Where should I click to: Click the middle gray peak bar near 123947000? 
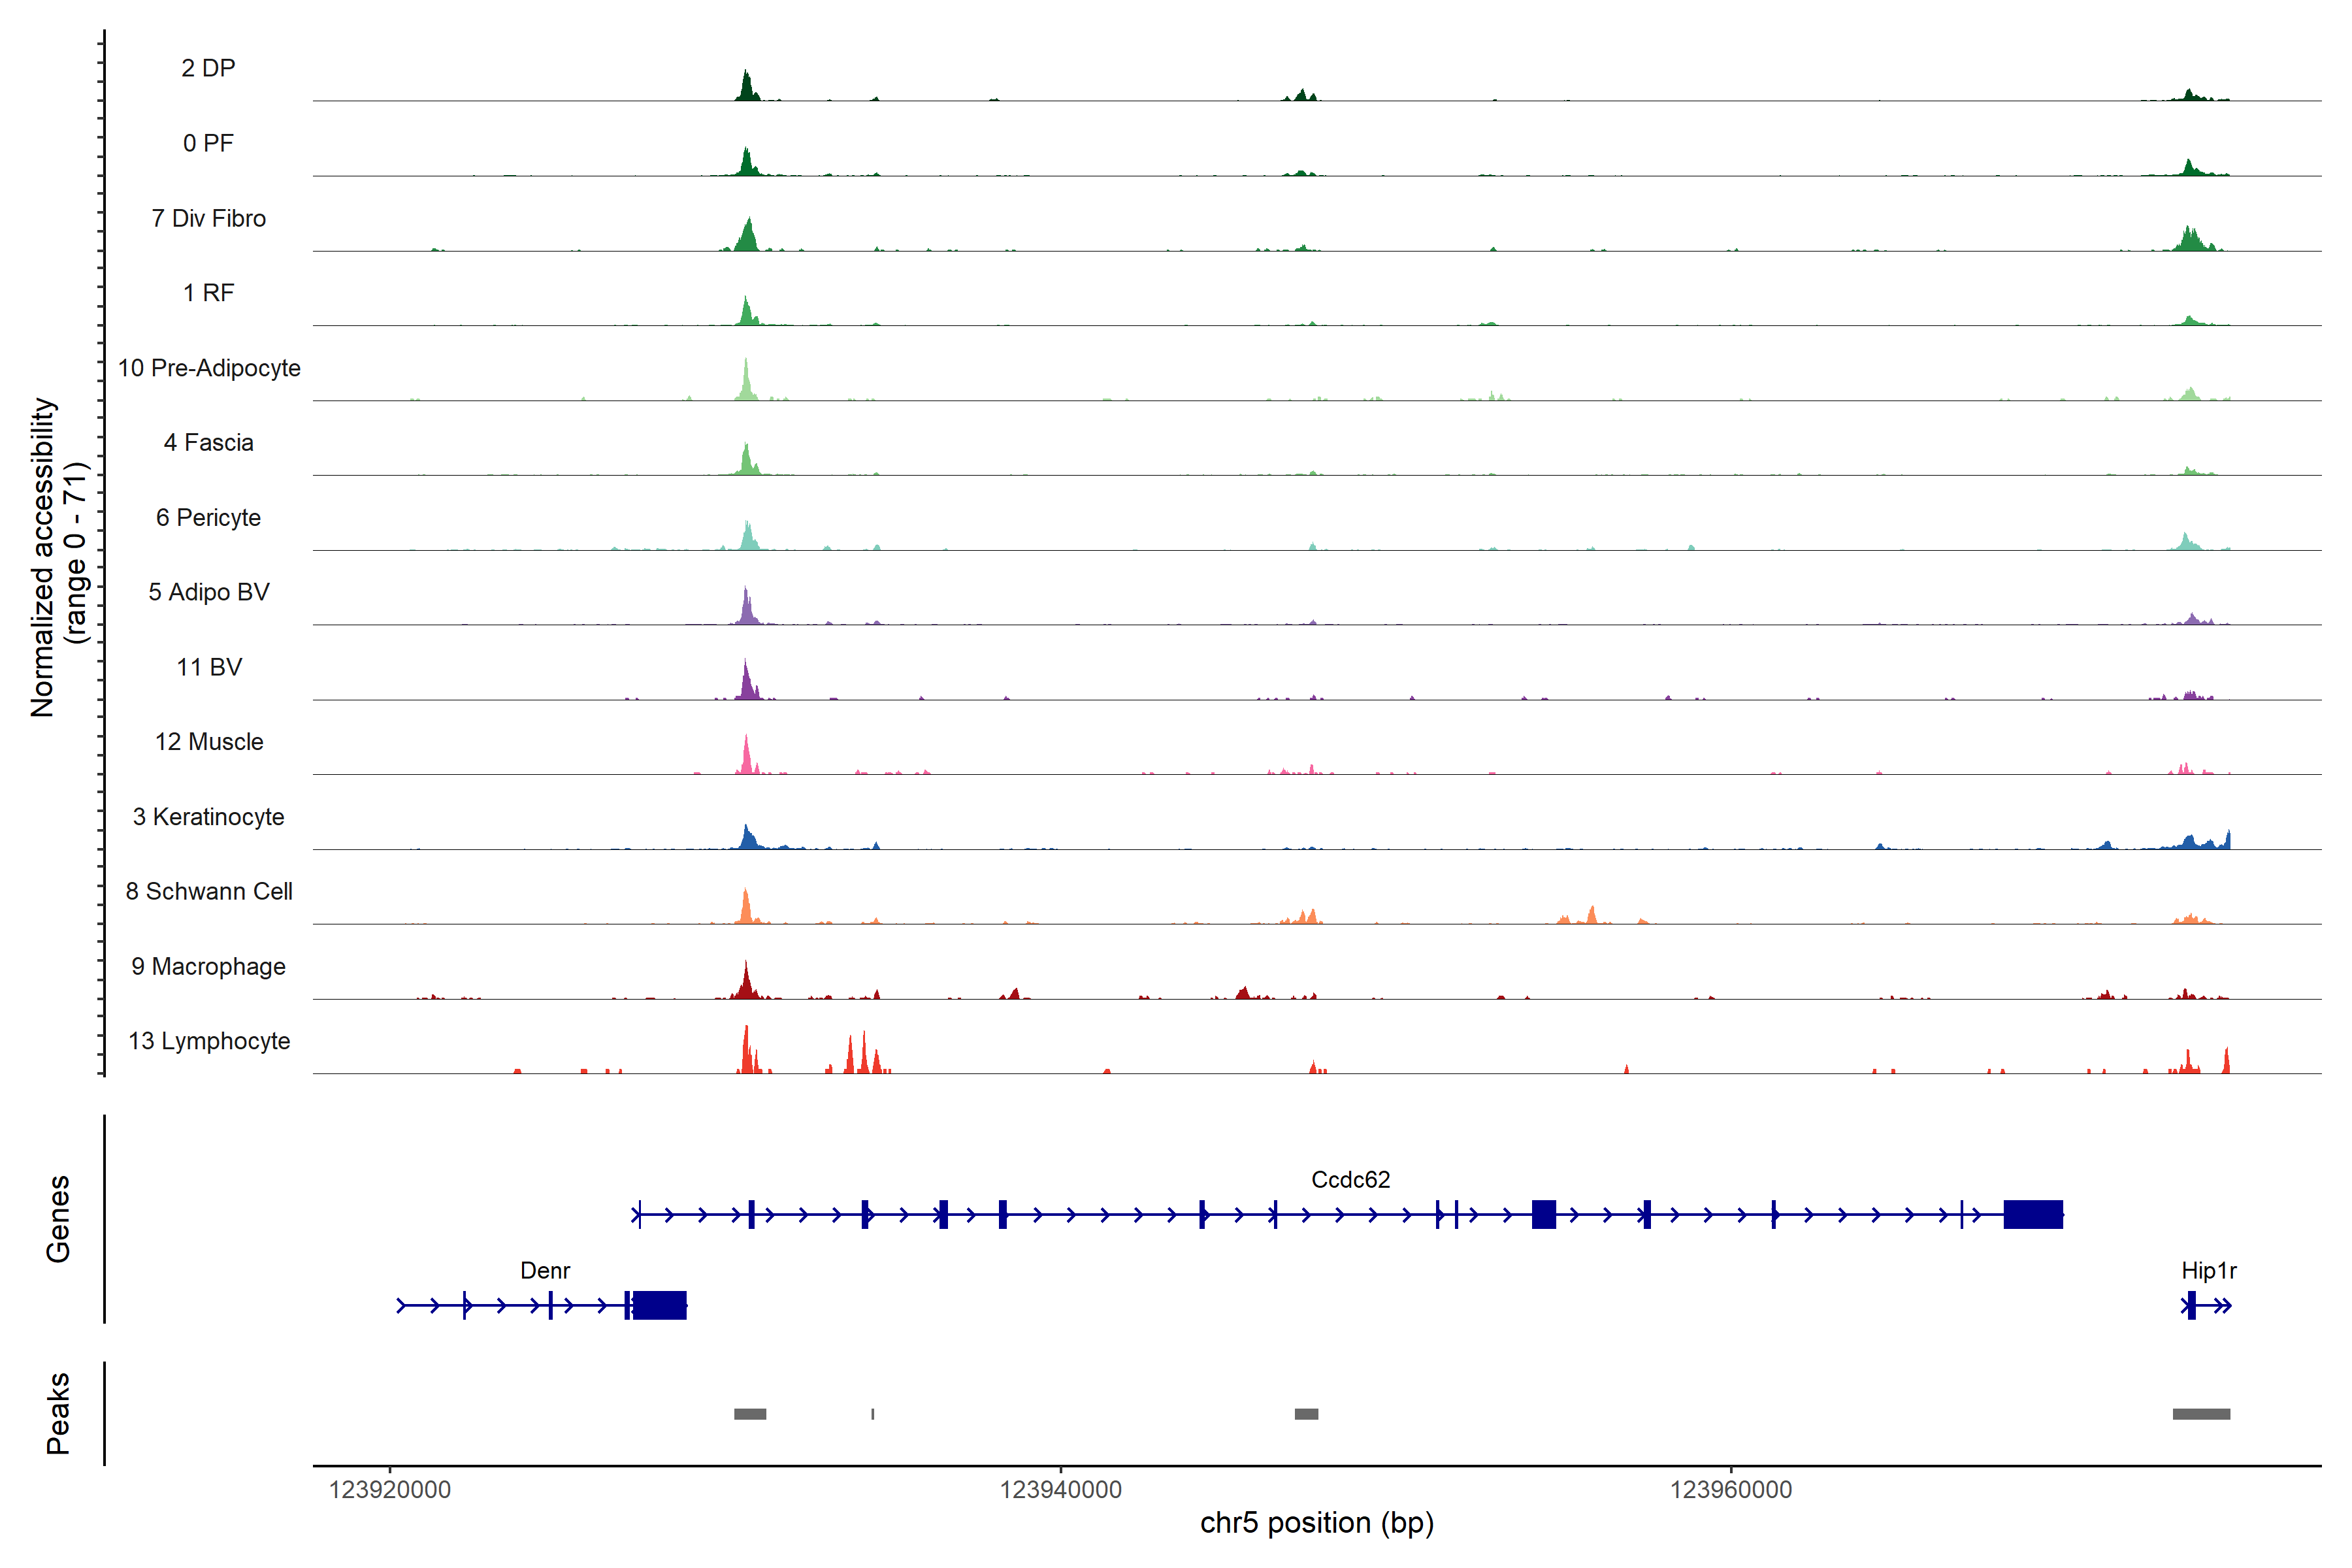click(x=1306, y=1414)
